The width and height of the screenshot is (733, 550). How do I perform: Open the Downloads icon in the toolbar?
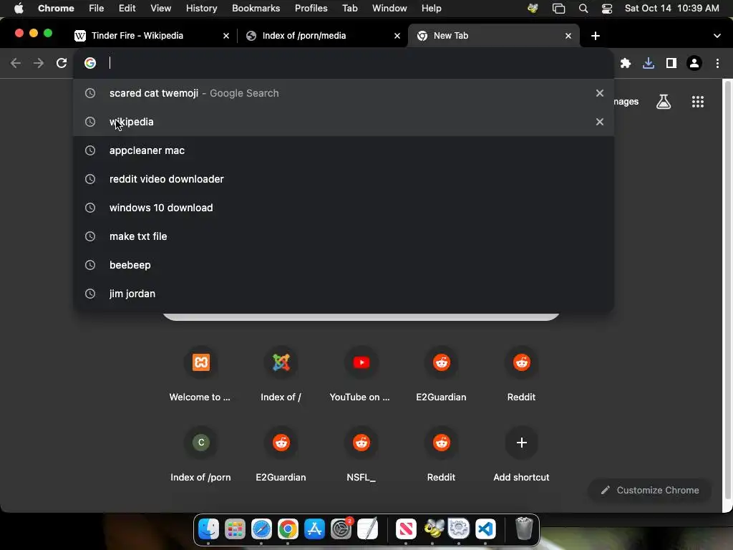[649, 63]
